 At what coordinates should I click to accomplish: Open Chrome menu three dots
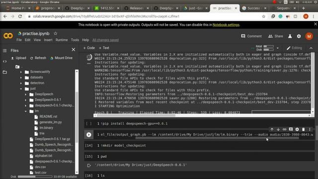coord(314,16)
